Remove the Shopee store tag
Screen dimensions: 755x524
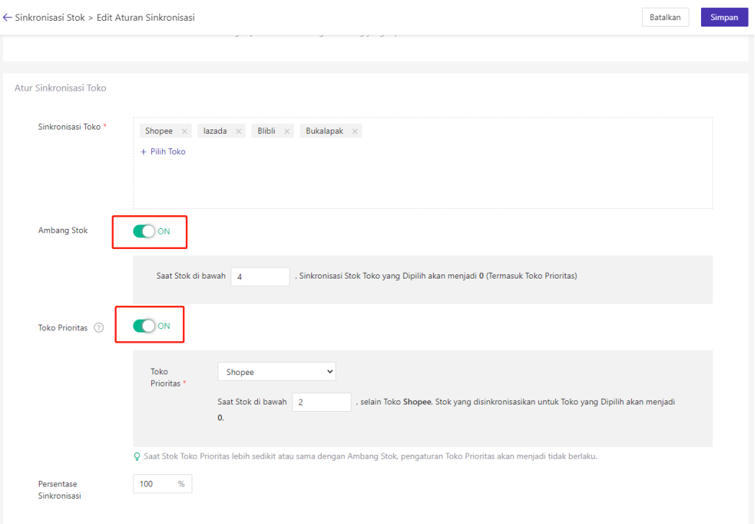click(184, 131)
